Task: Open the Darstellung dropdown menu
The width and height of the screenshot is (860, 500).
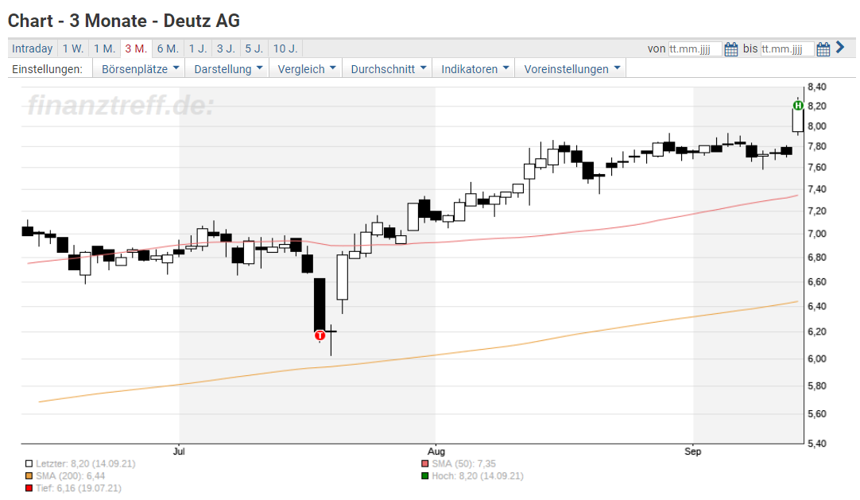Action: click(228, 69)
